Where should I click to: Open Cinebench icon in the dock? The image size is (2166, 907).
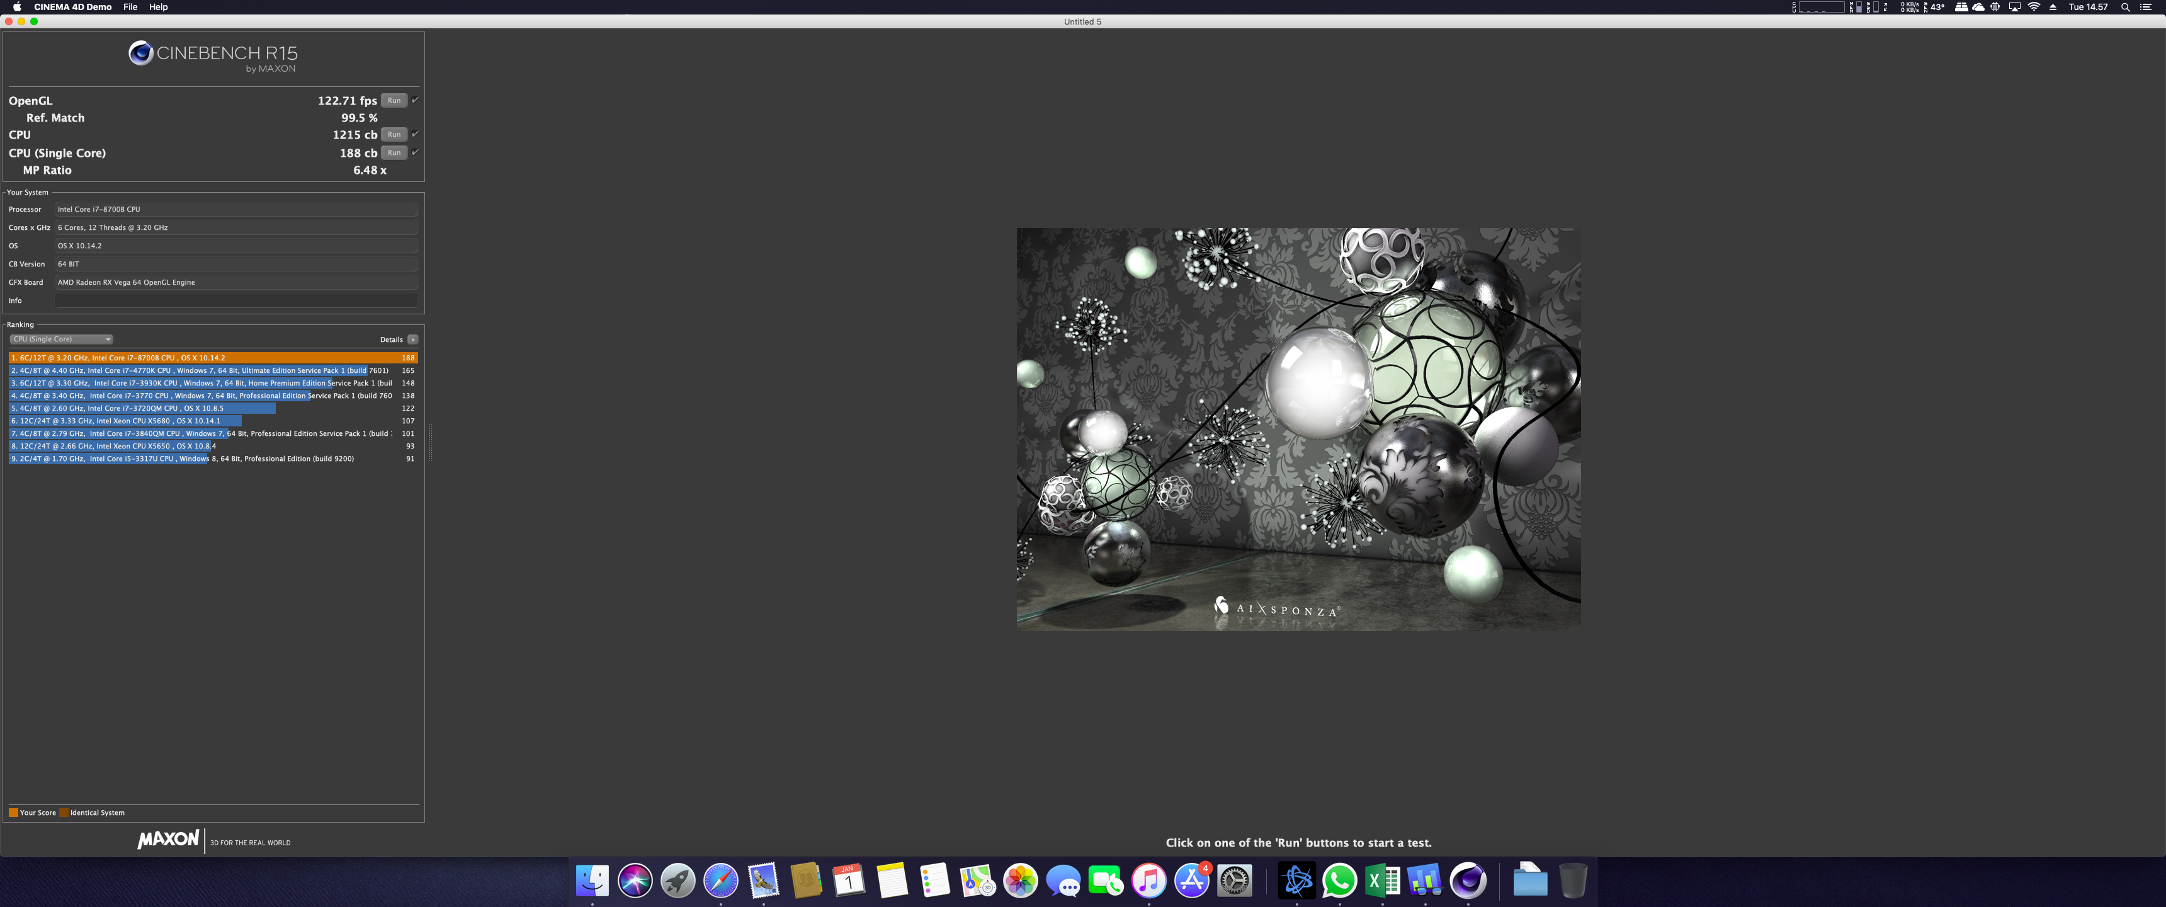[x=1468, y=881]
